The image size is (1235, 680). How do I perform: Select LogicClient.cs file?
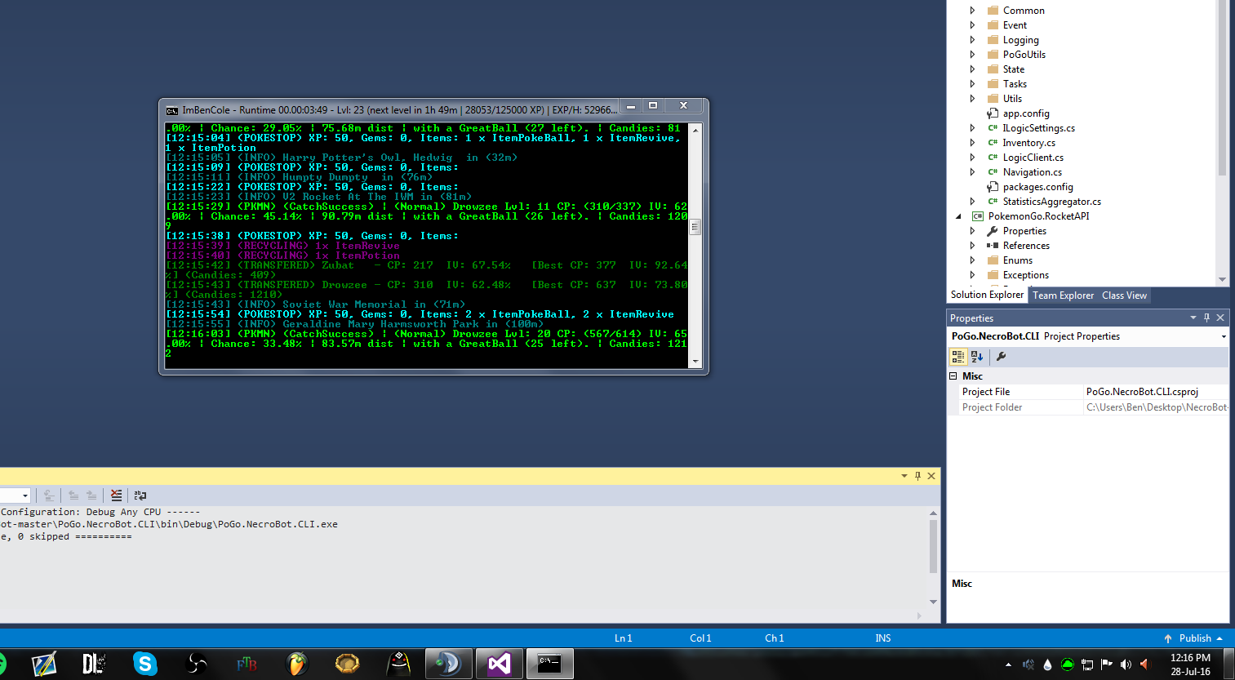(1033, 158)
